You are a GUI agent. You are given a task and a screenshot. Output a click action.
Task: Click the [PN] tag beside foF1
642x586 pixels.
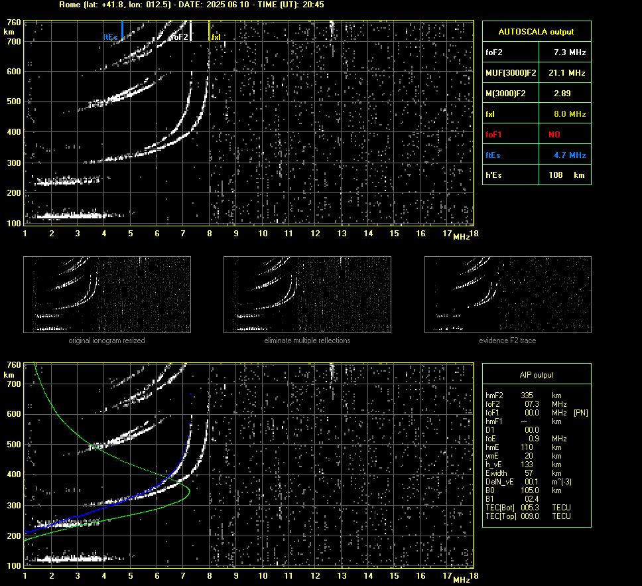pos(581,413)
